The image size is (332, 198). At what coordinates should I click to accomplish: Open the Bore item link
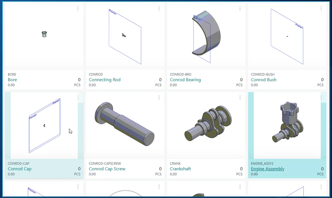tap(12, 80)
